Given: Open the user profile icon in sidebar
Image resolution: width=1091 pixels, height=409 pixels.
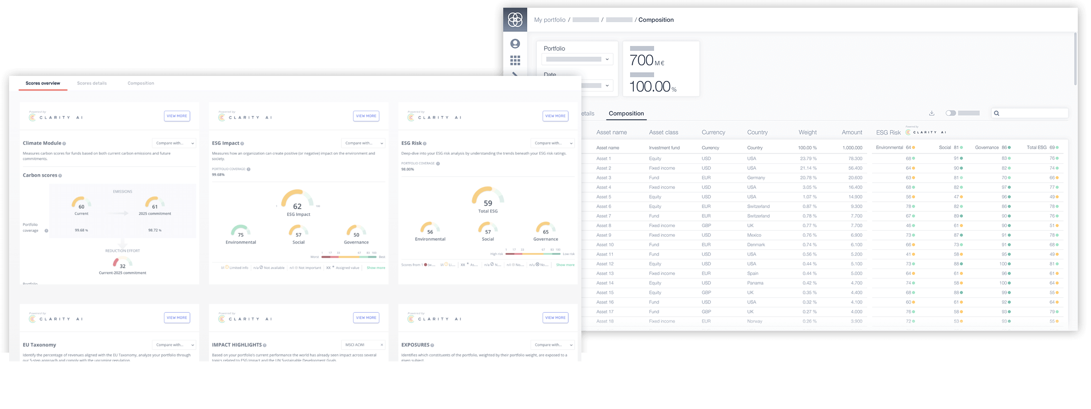Looking at the screenshot, I should point(515,44).
